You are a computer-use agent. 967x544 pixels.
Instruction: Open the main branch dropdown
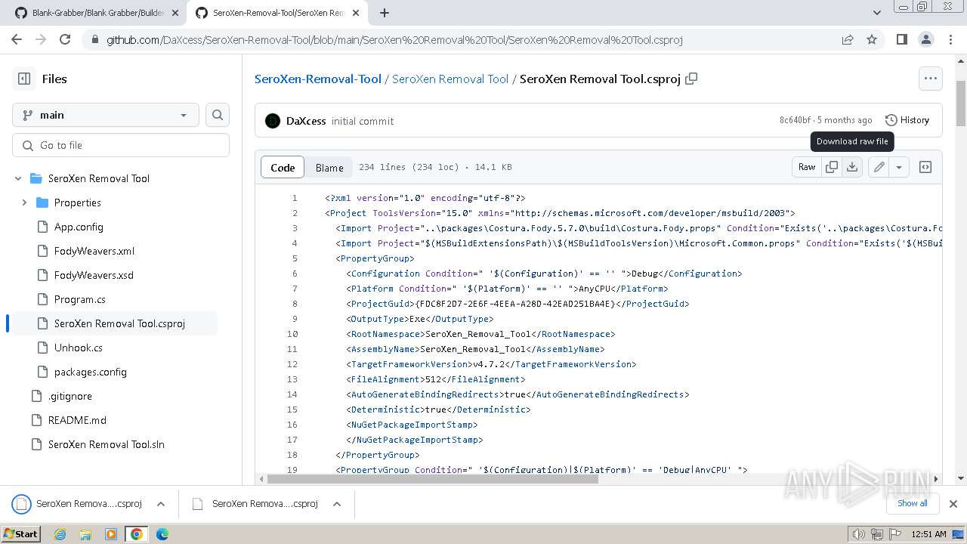106,115
